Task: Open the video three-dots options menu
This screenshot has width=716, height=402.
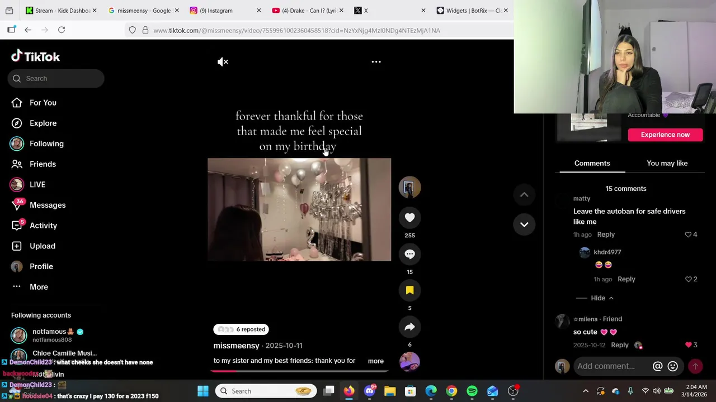Action: coord(376,62)
